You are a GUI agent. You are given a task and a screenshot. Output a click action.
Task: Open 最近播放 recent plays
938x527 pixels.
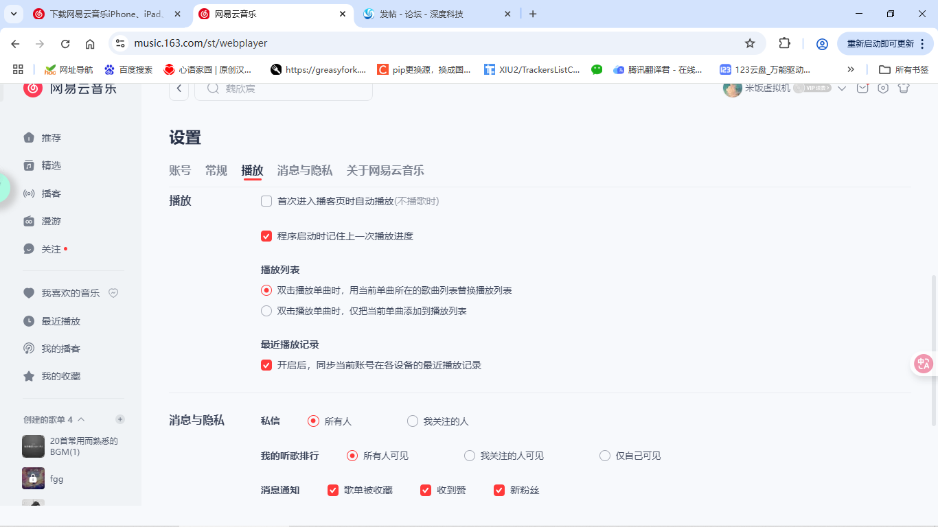pyautogui.click(x=52, y=321)
